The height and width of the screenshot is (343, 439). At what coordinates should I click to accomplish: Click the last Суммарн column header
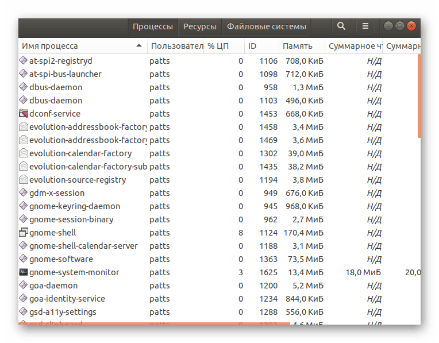point(402,46)
